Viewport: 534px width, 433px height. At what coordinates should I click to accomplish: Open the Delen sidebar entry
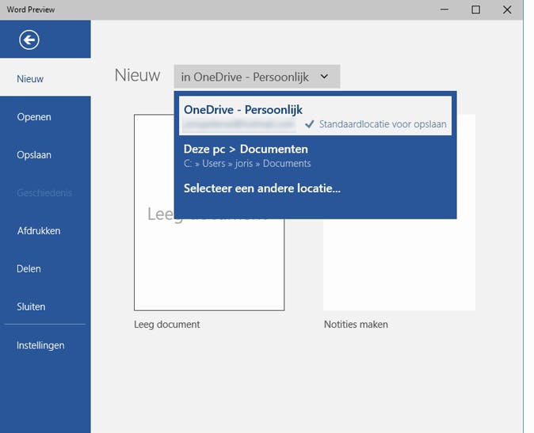pos(45,268)
